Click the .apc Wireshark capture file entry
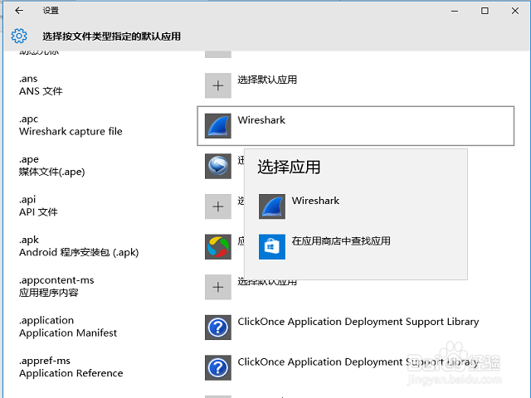 pyautogui.click(x=71, y=125)
